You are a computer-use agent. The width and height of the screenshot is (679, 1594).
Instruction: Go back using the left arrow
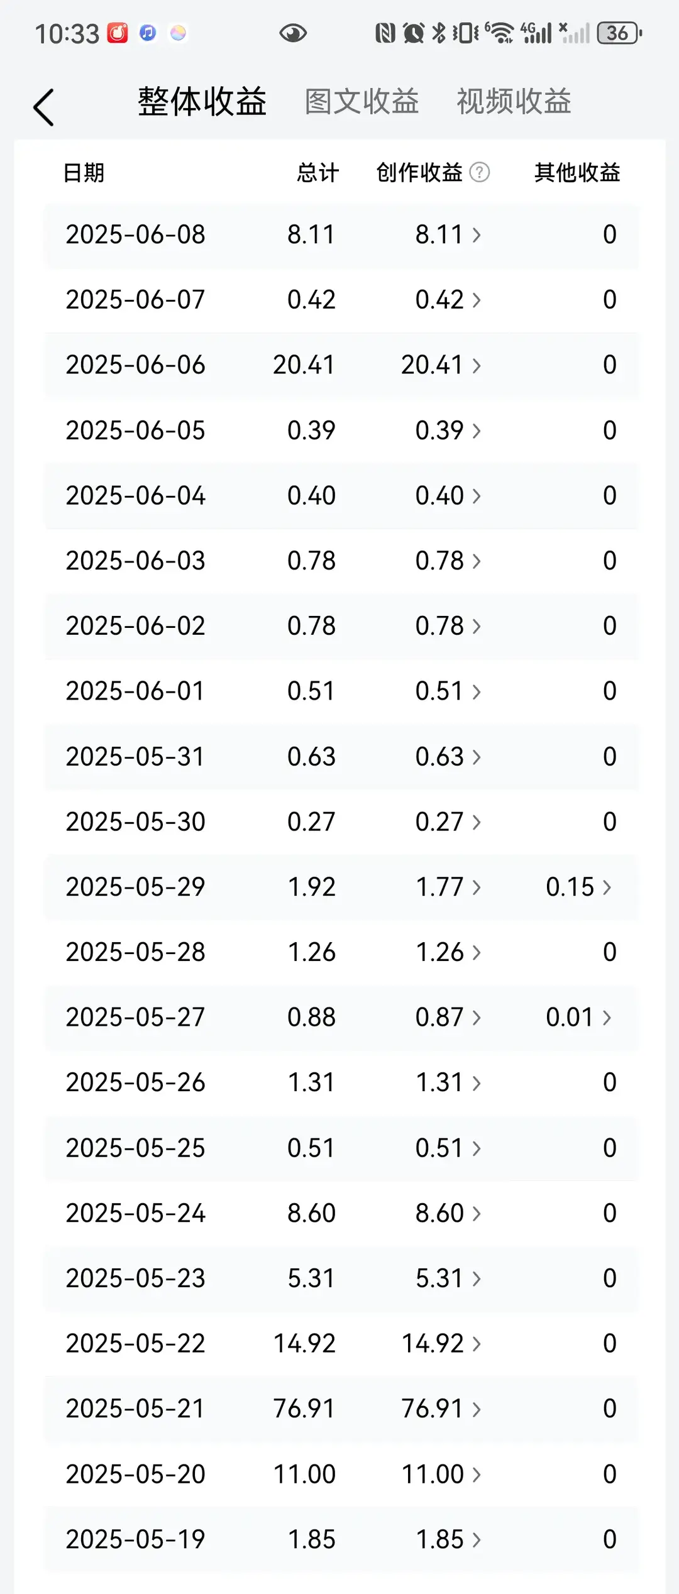[x=43, y=107]
